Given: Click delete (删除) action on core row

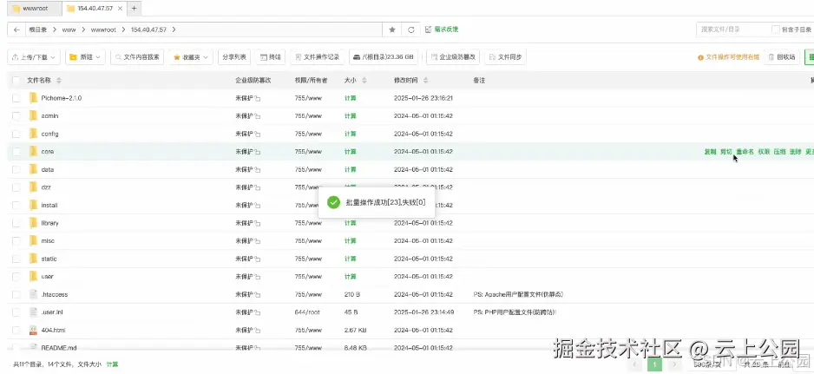Looking at the screenshot, I should [795, 152].
